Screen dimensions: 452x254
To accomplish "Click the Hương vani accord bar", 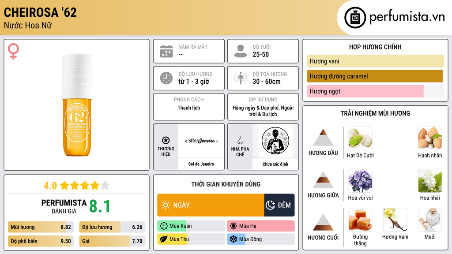I will pyautogui.click(x=375, y=61).
